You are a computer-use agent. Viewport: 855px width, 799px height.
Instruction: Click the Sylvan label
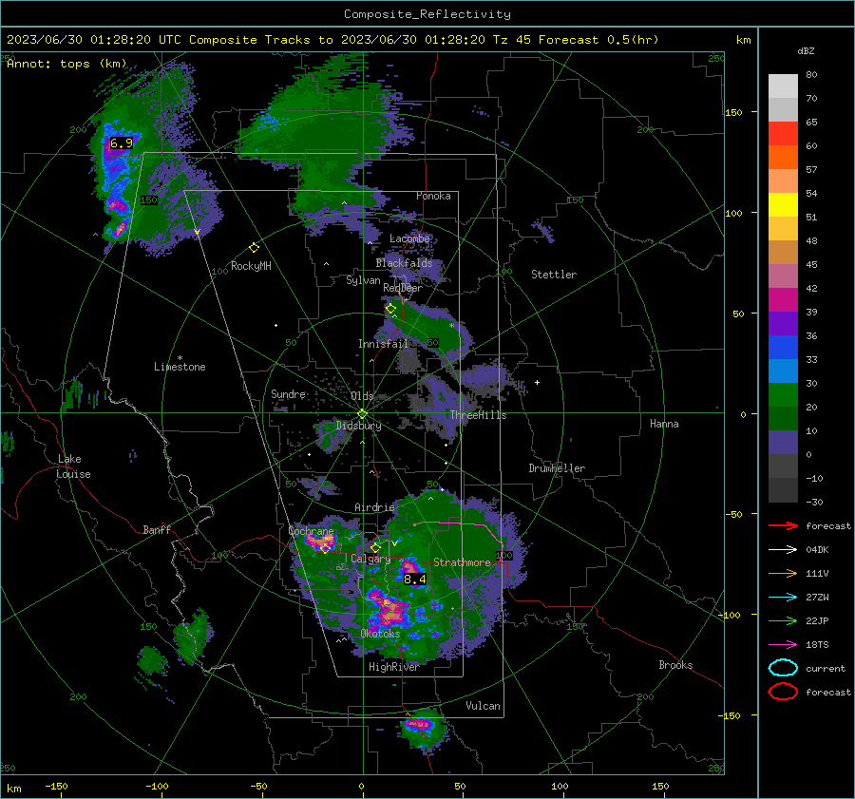click(363, 280)
